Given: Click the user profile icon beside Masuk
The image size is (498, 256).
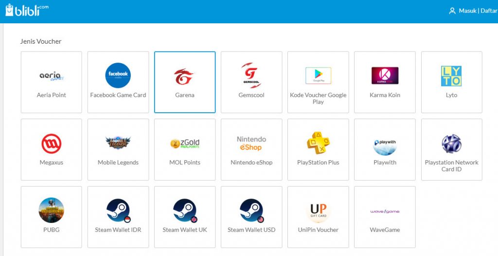Looking at the screenshot, I should point(452,11).
